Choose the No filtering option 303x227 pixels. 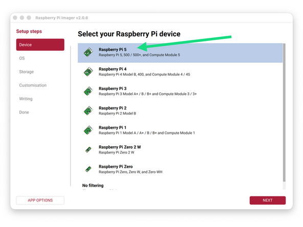click(93, 186)
